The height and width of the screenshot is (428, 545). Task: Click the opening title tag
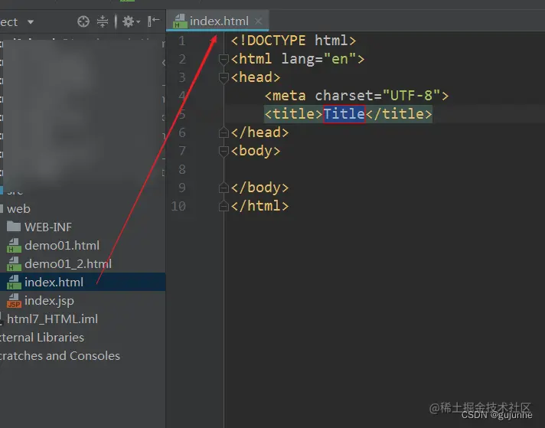[x=294, y=114]
